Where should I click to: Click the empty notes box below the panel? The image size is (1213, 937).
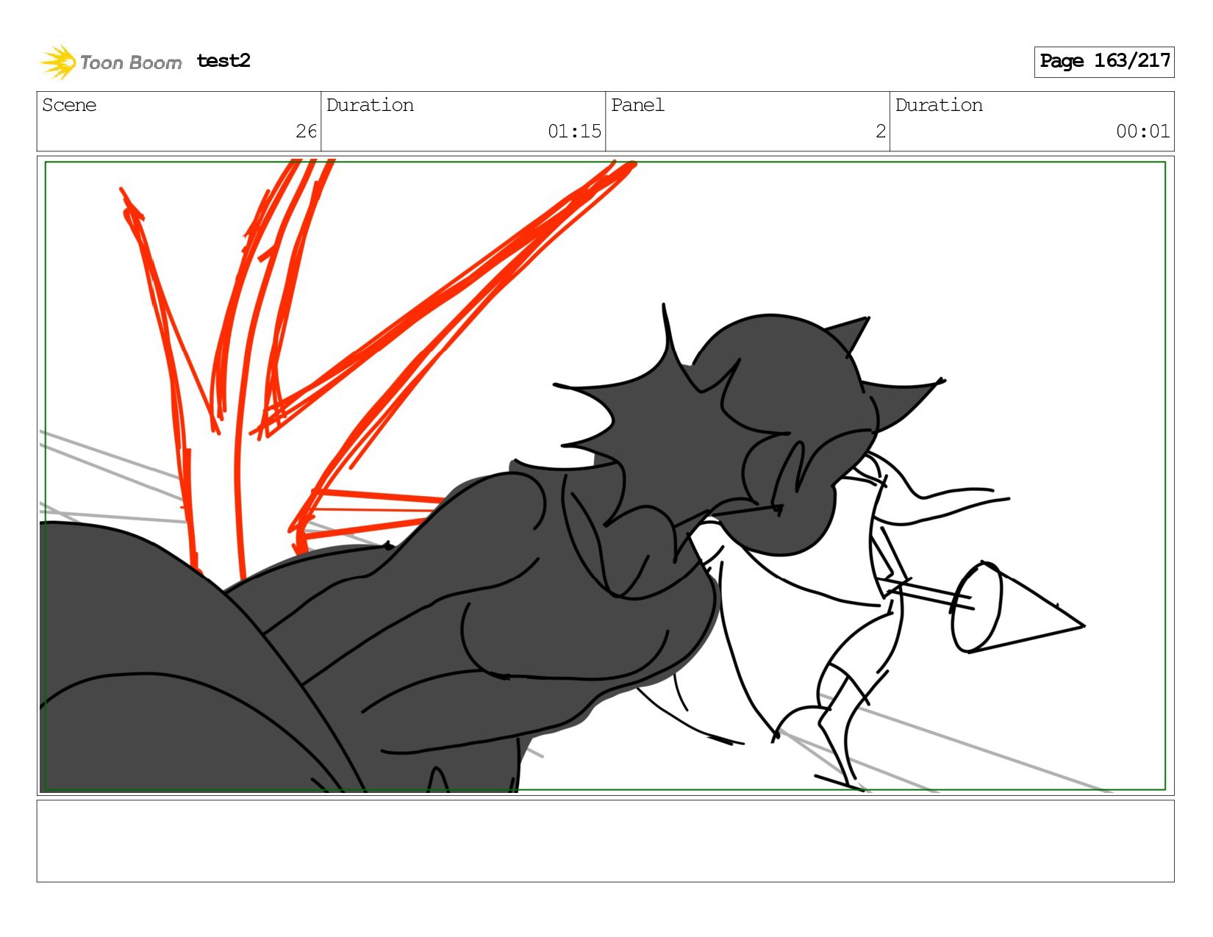coord(606,841)
